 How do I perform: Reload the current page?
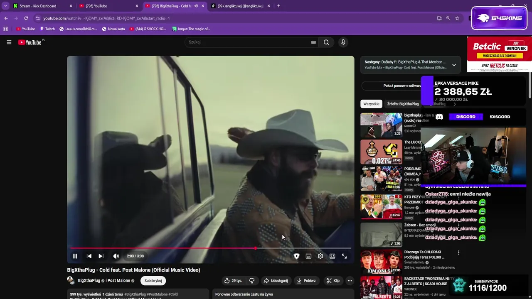(26, 18)
